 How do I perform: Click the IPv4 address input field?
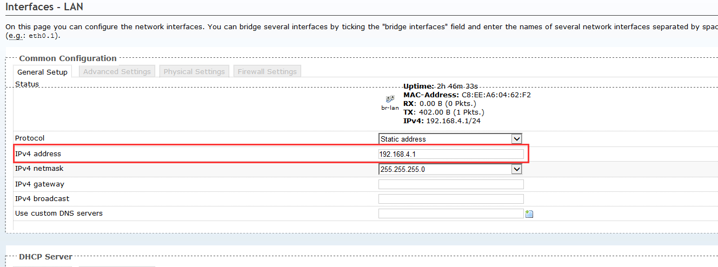[451, 154]
